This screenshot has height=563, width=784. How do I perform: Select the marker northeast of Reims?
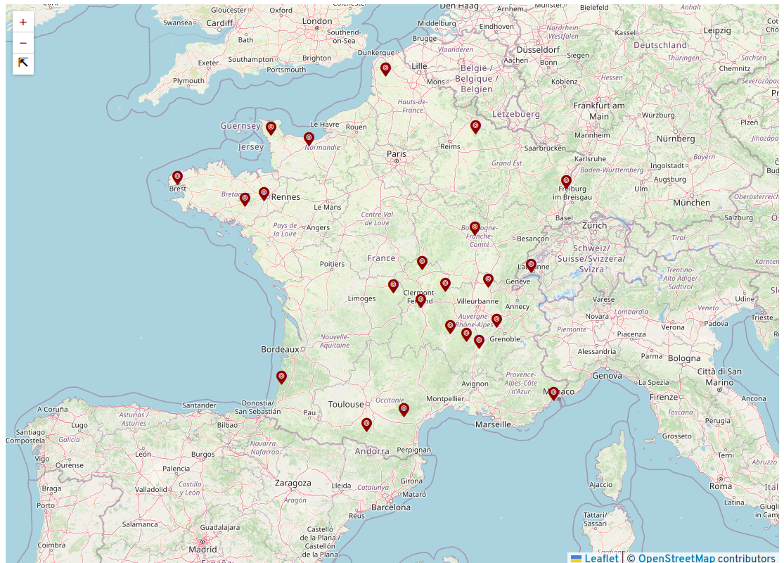pyautogui.click(x=475, y=127)
